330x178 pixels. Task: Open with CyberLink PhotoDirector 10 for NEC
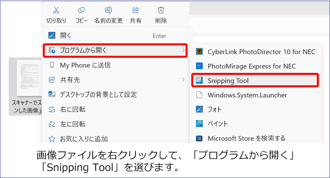click(256, 52)
